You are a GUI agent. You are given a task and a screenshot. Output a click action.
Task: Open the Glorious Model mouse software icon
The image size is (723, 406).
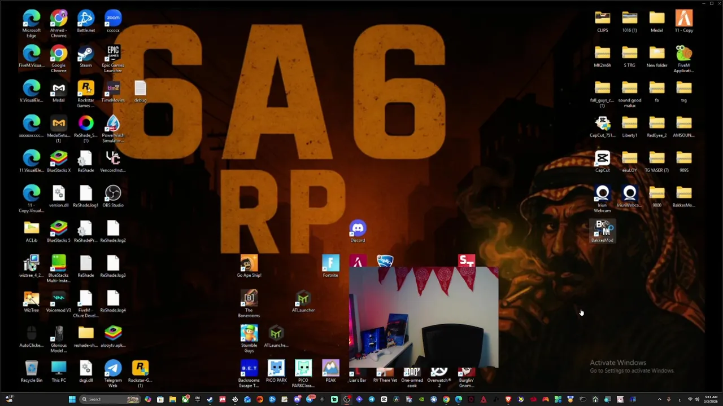59,338
